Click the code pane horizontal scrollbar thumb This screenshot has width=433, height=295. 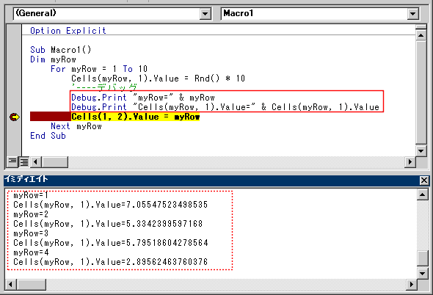55,162
